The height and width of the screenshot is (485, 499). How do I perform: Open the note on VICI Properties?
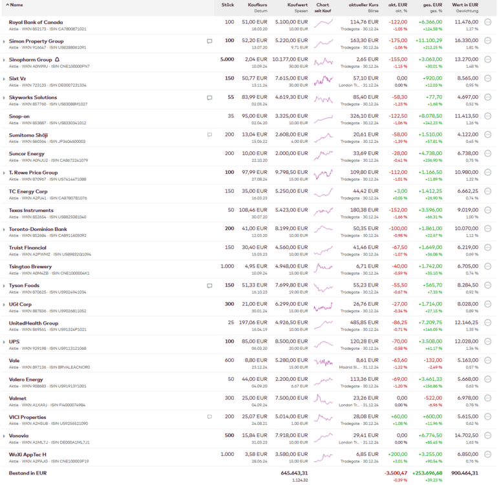pos(209,417)
